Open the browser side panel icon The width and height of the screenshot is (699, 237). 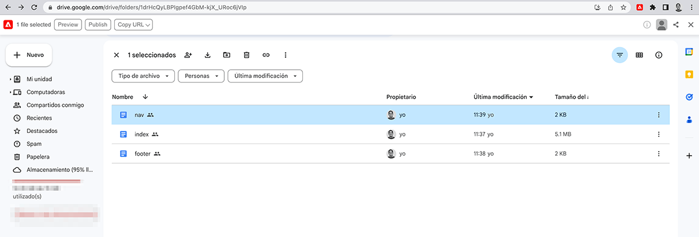click(x=666, y=8)
